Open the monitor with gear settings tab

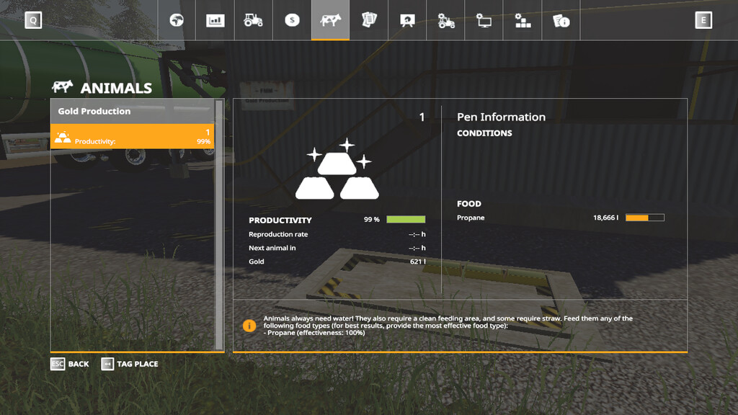[x=484, y=20]
